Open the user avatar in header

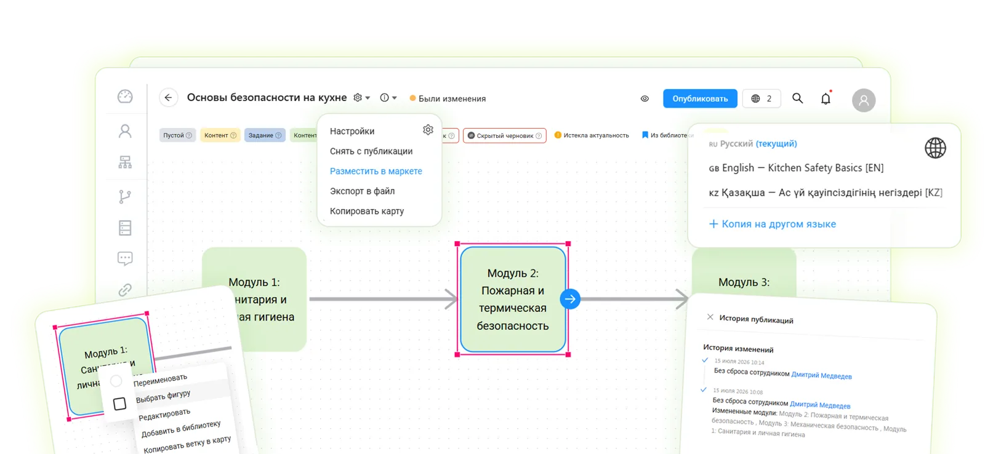[863, 100]
